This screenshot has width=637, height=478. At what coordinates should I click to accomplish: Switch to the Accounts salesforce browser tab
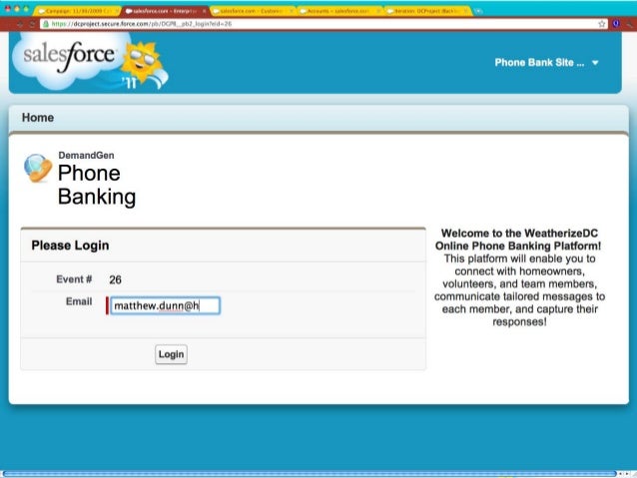340,11
